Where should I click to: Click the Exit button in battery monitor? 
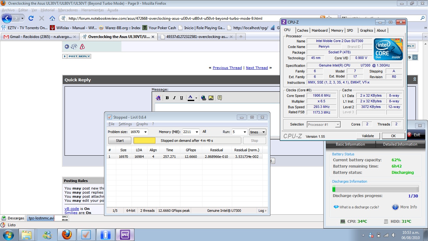click(x=414, y=135)
